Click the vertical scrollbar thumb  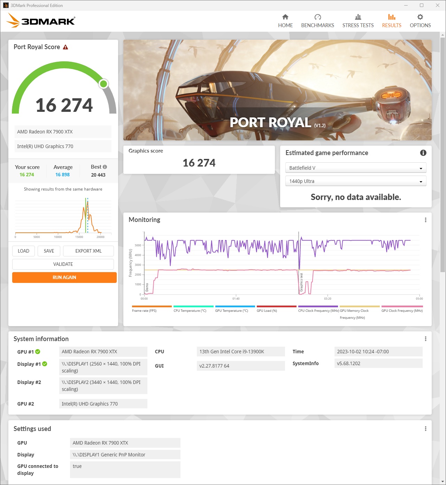(443, 155)
